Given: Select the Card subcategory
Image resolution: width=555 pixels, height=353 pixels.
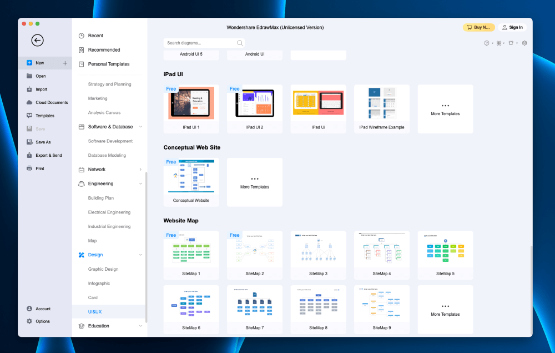Looking at the screenshot, I should click(93, 298).
